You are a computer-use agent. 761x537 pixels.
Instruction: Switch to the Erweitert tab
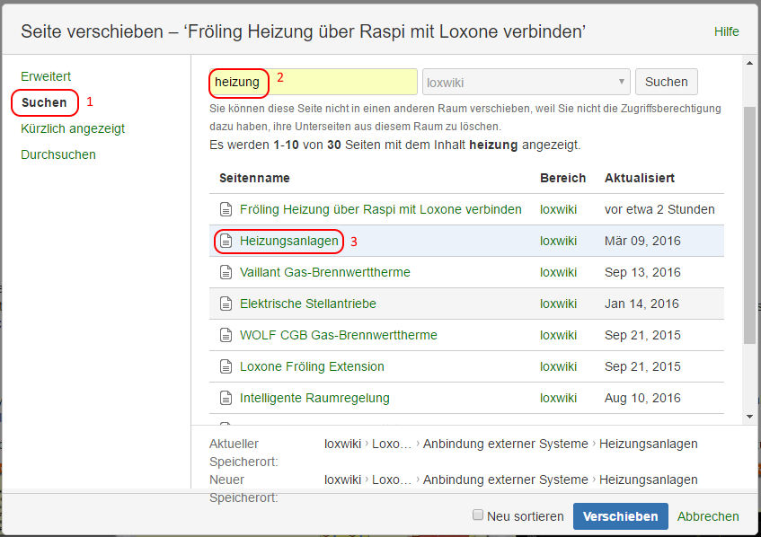click(x=46, y=76)
